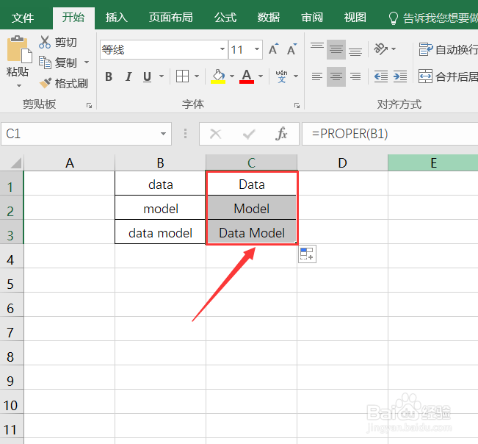Switch to the 插入 Insert tab

117,18
